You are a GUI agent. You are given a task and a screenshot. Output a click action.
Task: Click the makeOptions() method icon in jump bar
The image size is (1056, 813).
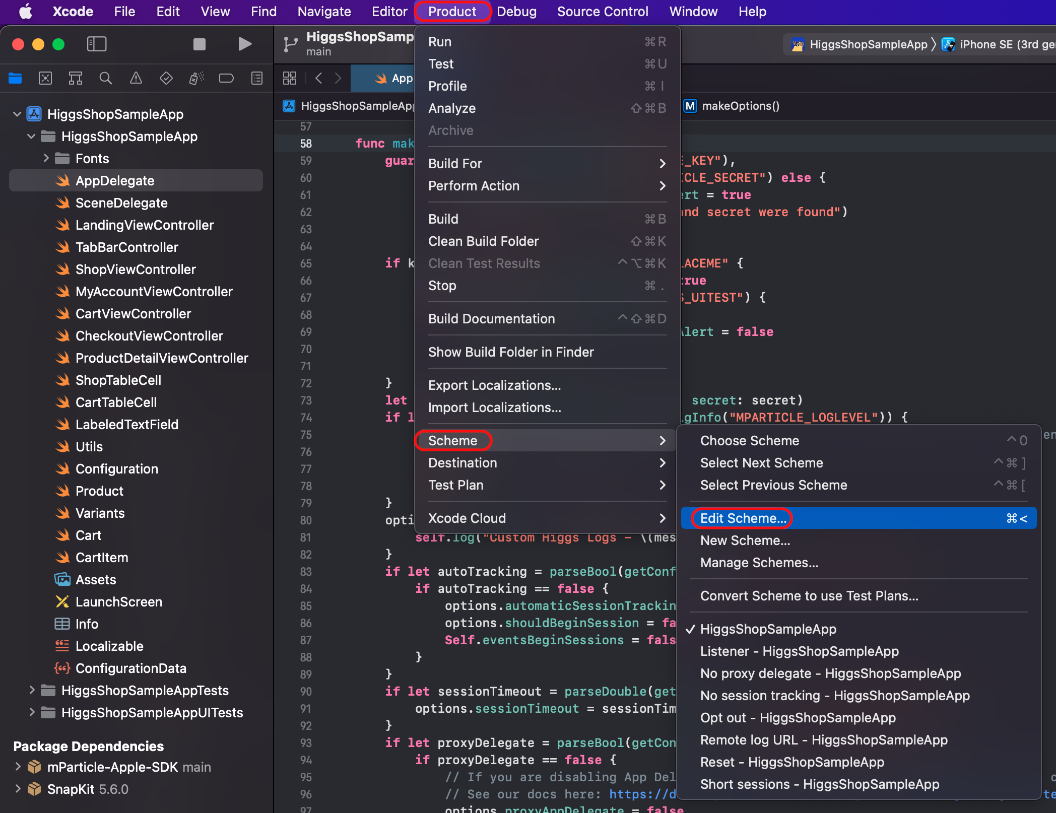pyautogui.click(x=690, y=106)
